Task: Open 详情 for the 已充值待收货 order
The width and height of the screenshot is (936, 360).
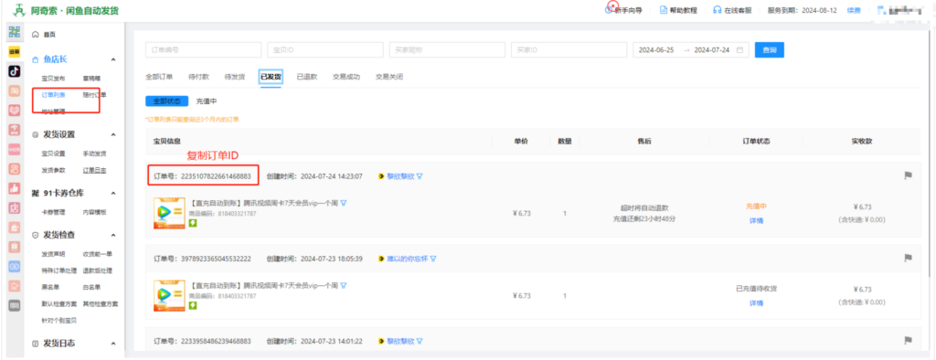Action: tap(756, 302)
